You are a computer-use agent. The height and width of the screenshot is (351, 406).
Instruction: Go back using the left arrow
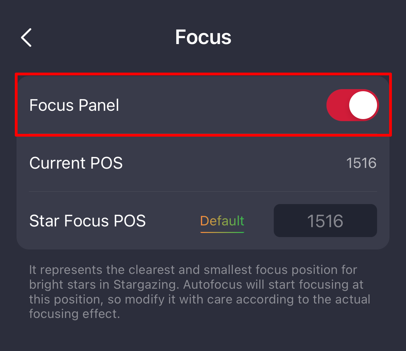27,37
